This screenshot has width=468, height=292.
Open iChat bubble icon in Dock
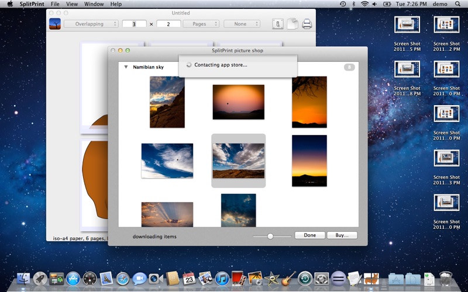tap(139, 279)
